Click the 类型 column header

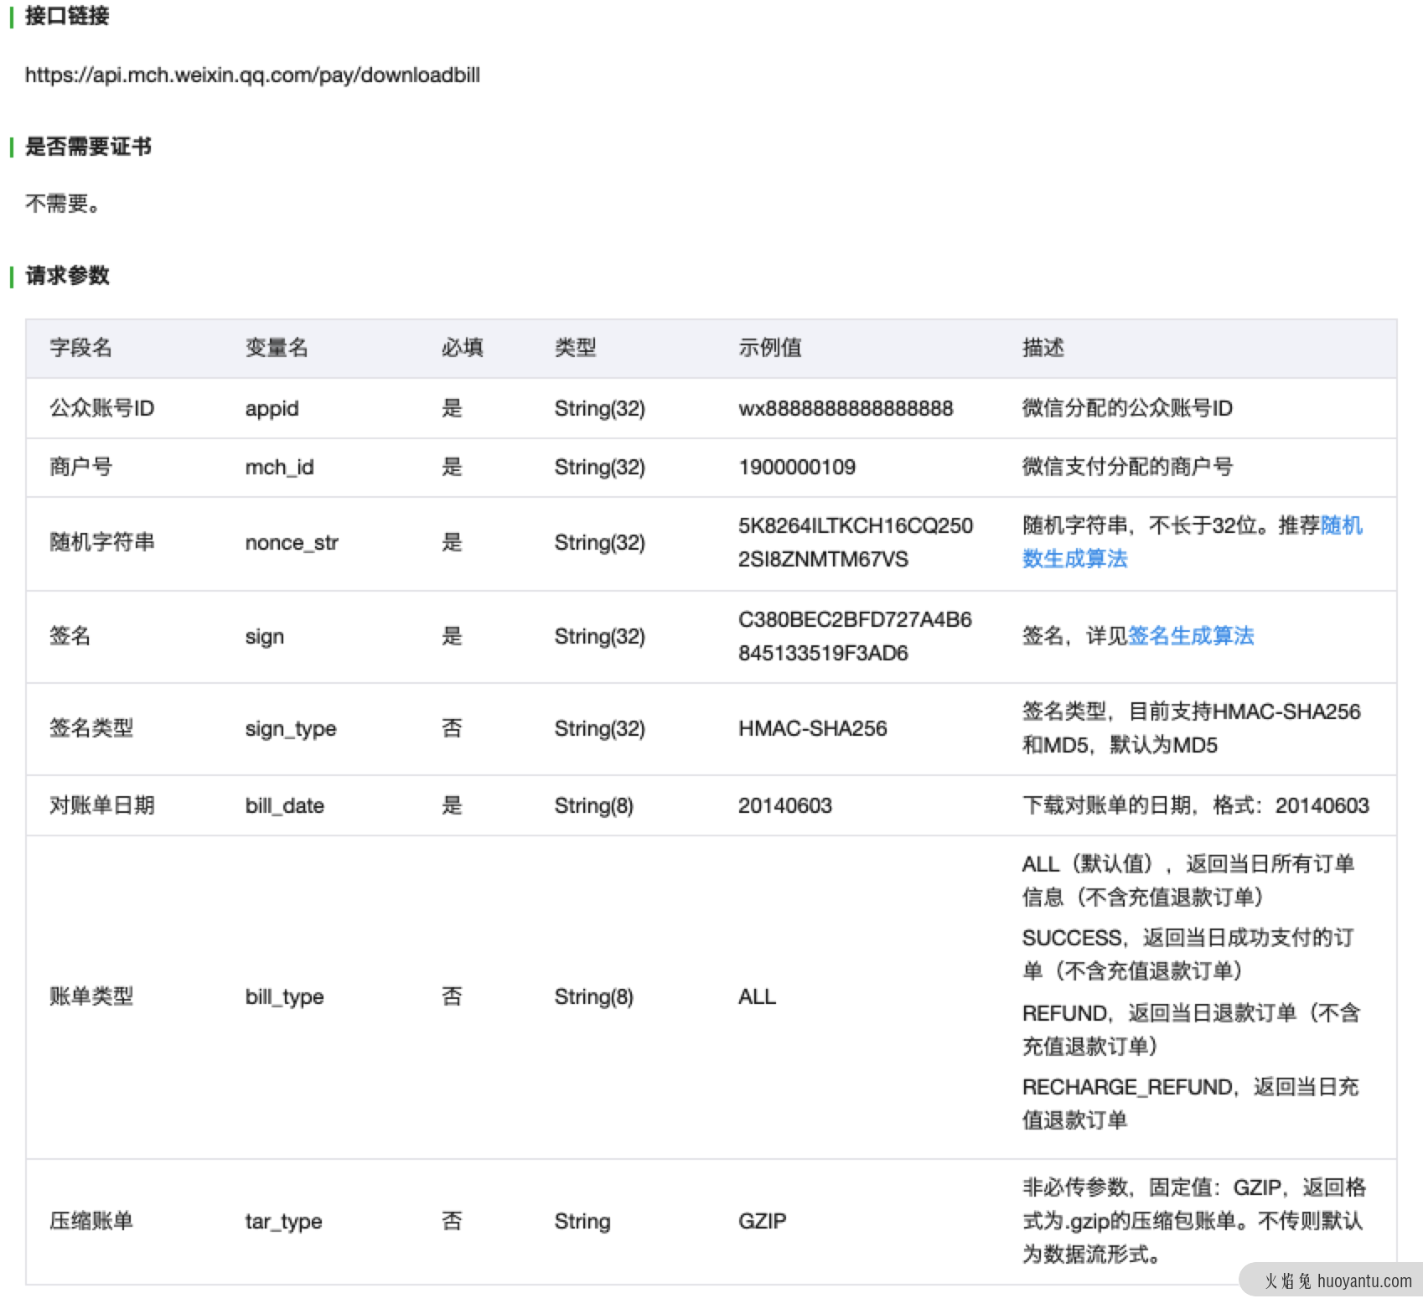576,348
